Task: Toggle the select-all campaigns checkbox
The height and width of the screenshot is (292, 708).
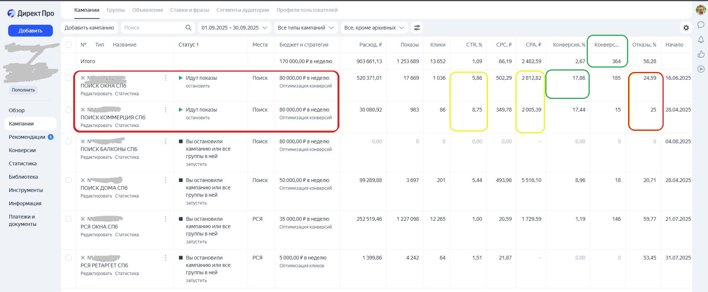Action: (x=68, y=45)
